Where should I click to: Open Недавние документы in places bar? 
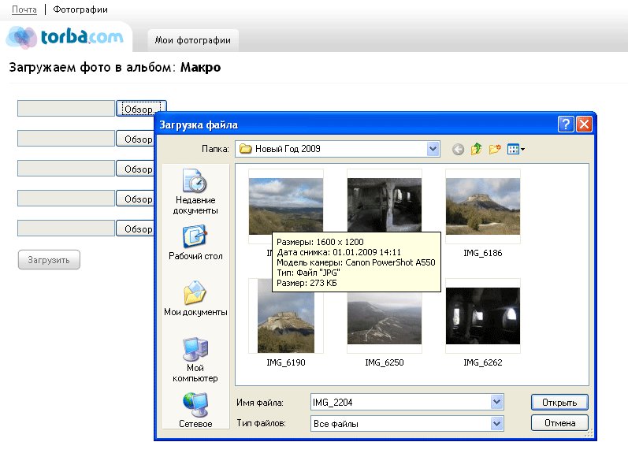pyautogui.click(x=195, y=191)
